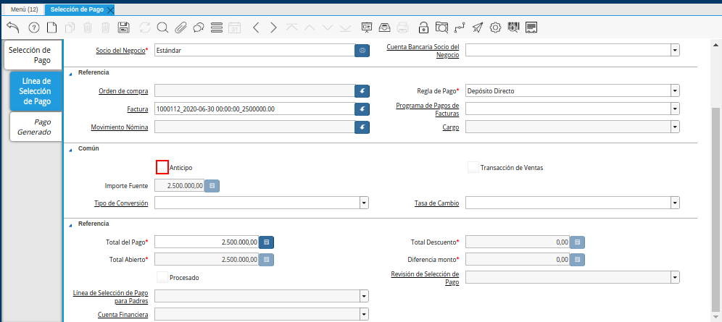Open the Cargo dropdown arrow
Viewport: 722px width, 322px height.
point(675,127)
